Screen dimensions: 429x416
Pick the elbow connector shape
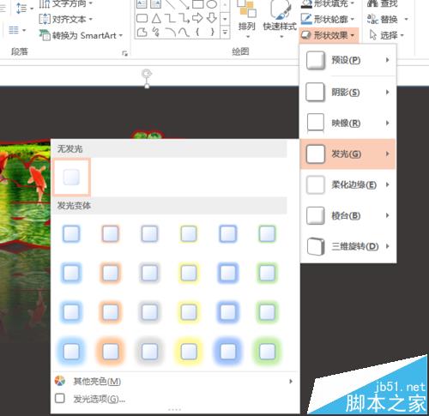coord(171,19)
